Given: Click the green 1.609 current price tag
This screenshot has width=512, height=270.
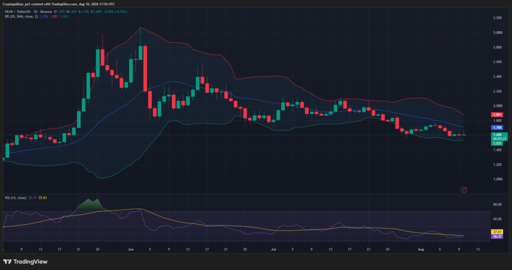Looking at the screenshot, I should point(497,135).
